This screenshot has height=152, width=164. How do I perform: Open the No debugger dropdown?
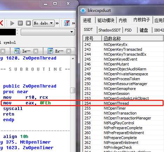point(43,23)
